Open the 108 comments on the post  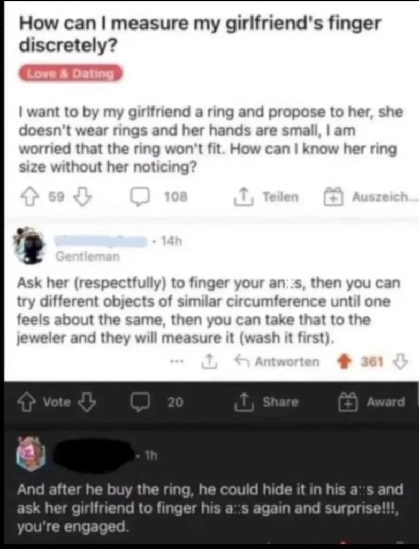point(159,197)
